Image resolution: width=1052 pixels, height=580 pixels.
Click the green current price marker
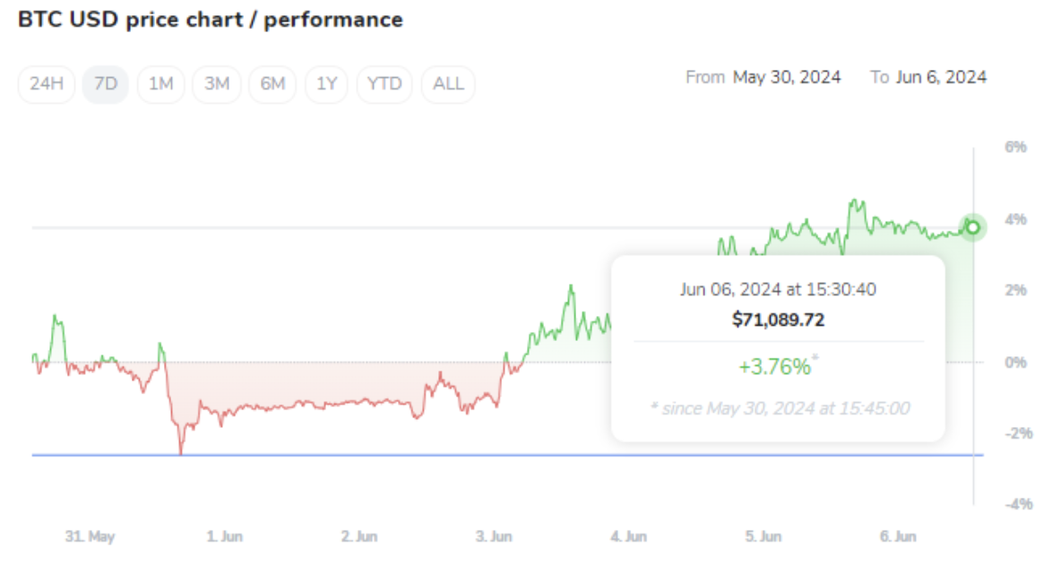[x=972, y=227]
